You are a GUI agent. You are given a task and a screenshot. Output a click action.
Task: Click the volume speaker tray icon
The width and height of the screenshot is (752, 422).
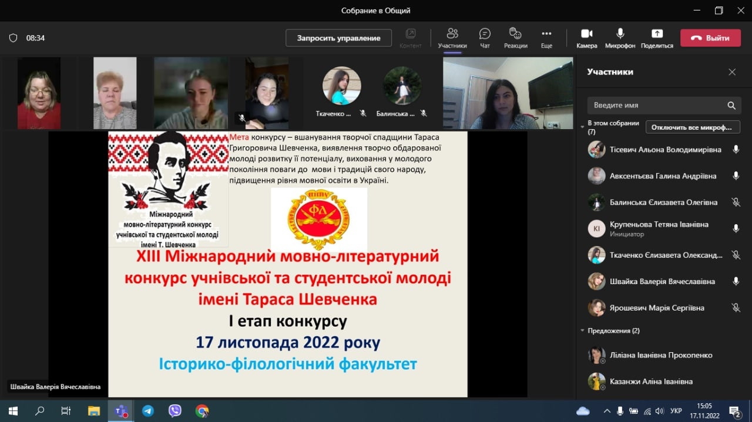[659, 411]
